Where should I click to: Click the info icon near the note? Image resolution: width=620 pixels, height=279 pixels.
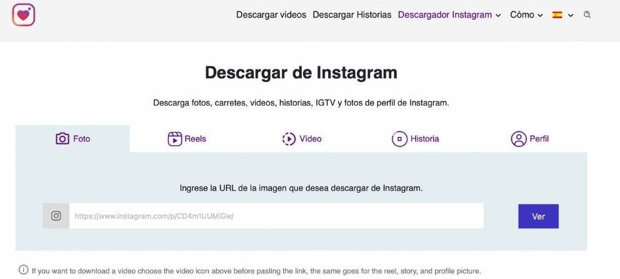click(x=23, y=270)
